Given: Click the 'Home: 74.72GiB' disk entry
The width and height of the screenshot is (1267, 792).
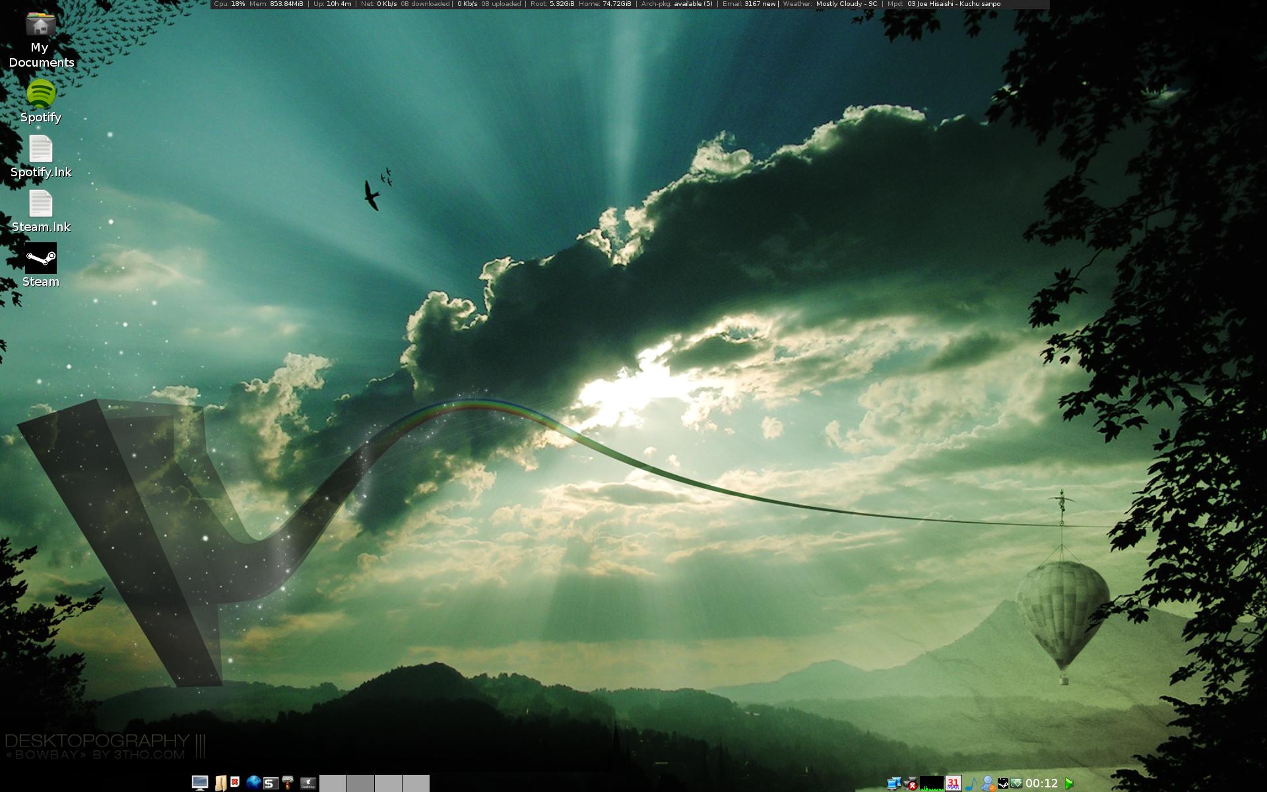Looking at the screenshot, I should [605, 4].
